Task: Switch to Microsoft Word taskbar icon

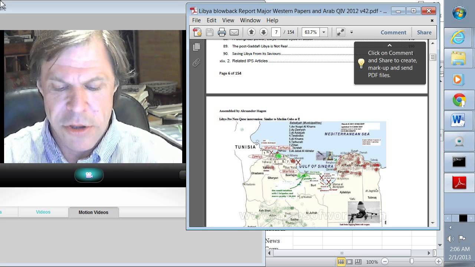Action: click(459, 121)
